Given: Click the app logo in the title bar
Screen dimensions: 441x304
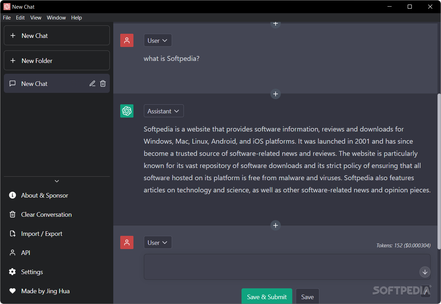Looking at the screenshot, I should point(7,7).
